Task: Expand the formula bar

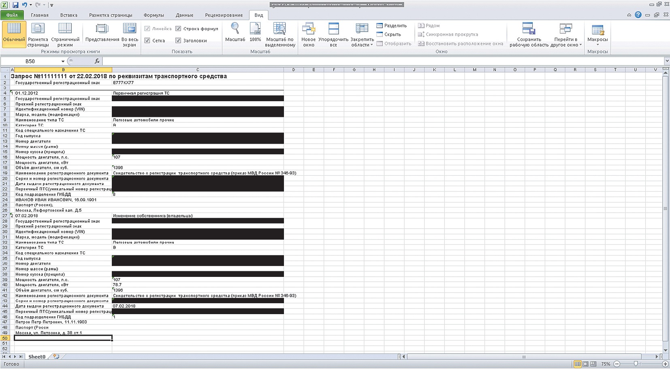Action: (667, 61)
